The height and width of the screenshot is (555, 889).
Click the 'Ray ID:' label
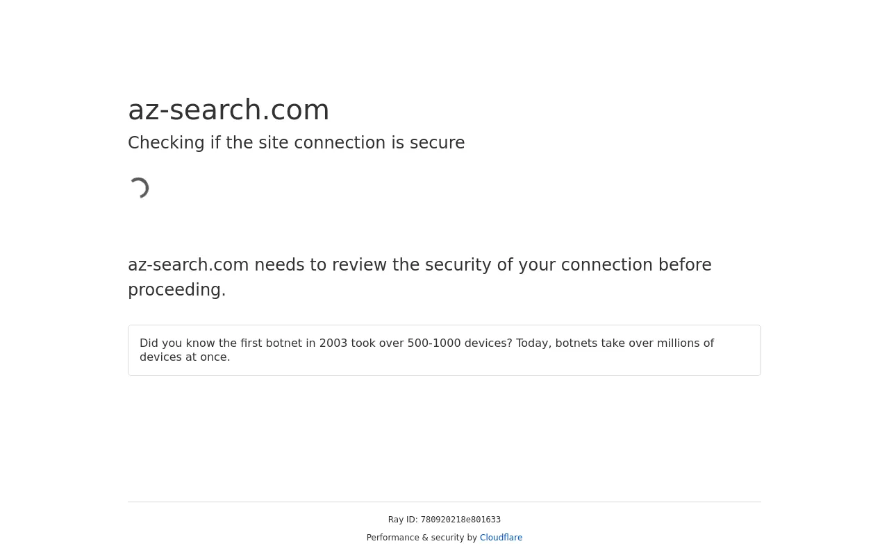point(403,520)
